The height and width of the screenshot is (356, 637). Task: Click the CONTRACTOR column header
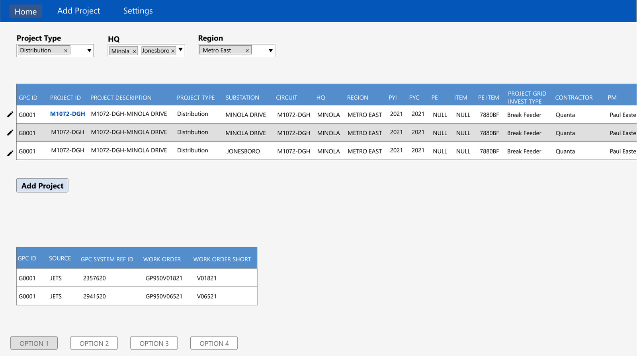click(574, 98)
